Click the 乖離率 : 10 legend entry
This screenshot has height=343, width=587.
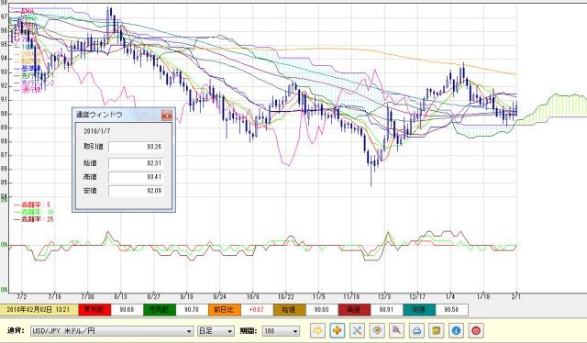[x=34, y=212]
